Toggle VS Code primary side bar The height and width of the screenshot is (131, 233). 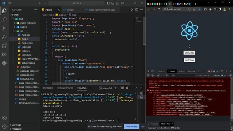click(x=108, y=3)
